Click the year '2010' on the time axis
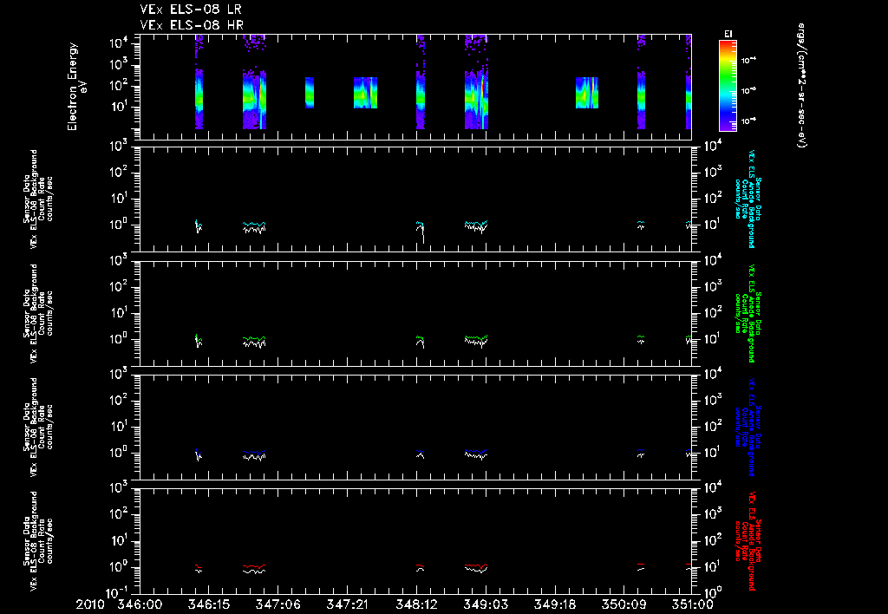 pyautogui.click(x=90, y=604)
